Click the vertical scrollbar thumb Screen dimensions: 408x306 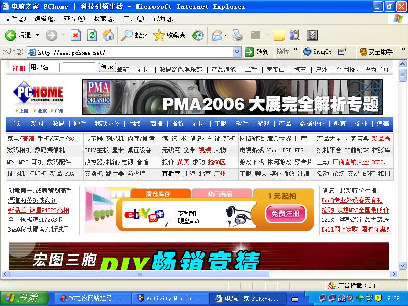tap(402, 74)
